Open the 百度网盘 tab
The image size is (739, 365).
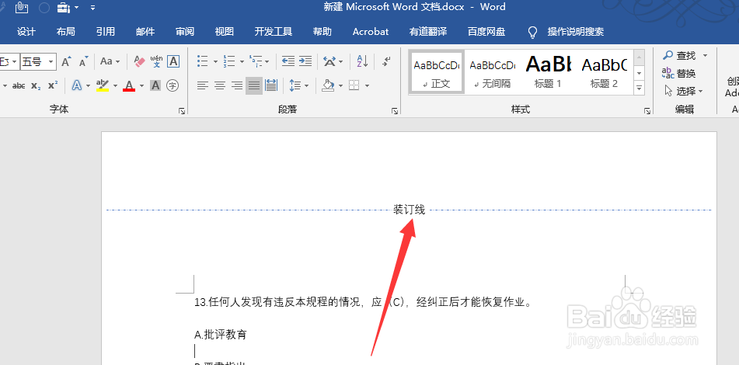tap(486, 32)
